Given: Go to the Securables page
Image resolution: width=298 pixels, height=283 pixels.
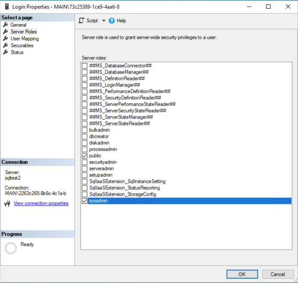Looking at the screenshot, I should (22, 45).
